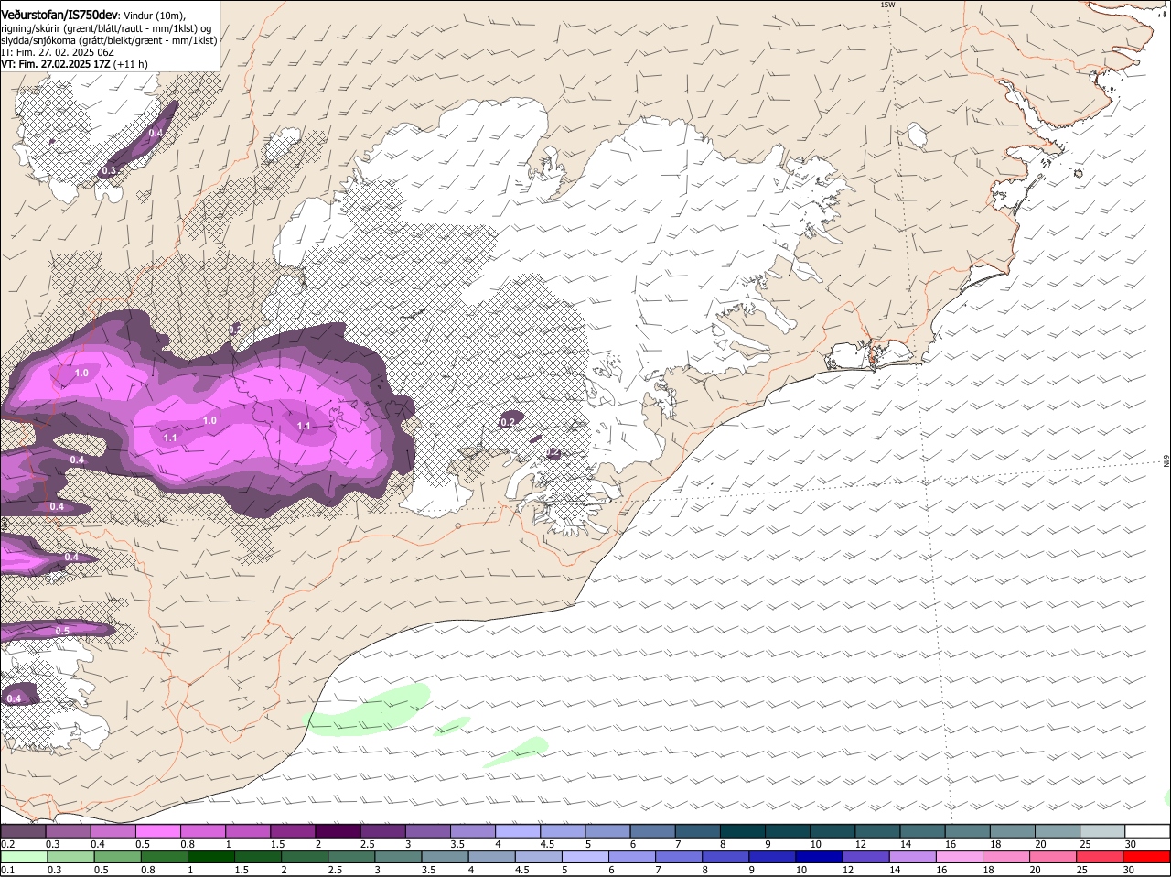Pick the pale lavender 5 swatch in the rain legend
Screen dimensions: 1171x877
pyautogui.click(x=585, y=857)
